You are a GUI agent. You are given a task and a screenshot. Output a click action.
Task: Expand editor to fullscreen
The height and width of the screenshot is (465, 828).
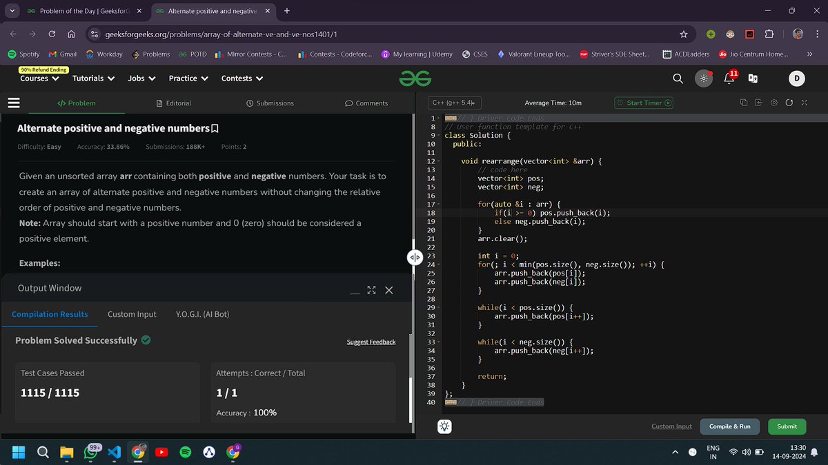pos(804,103)
